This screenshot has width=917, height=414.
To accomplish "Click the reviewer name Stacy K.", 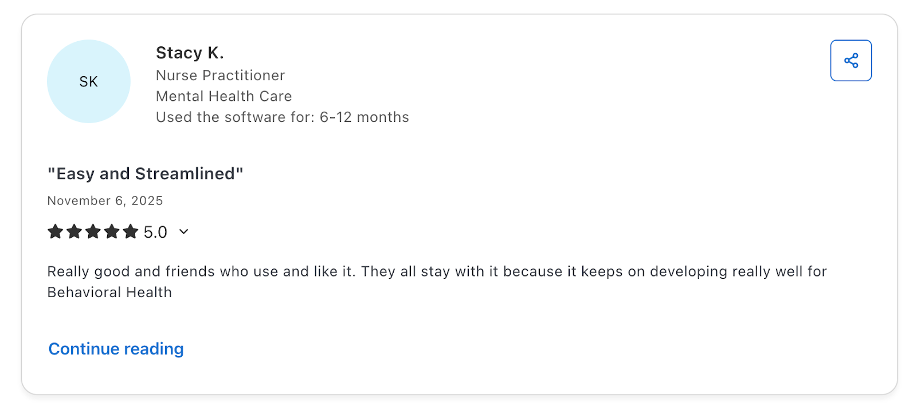I will click(x=190, y=52).
